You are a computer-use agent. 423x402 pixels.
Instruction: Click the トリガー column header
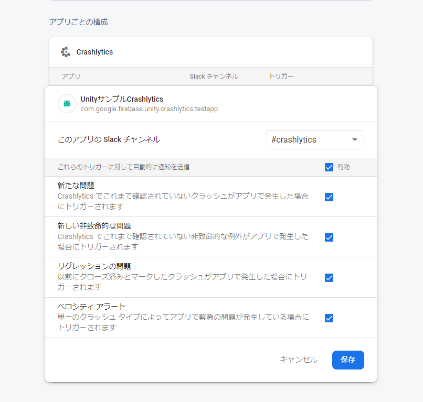(x=281, y=77)
